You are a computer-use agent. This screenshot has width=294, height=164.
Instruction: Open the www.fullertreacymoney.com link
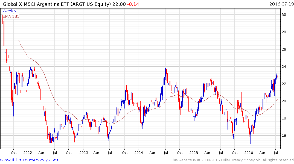29,160
